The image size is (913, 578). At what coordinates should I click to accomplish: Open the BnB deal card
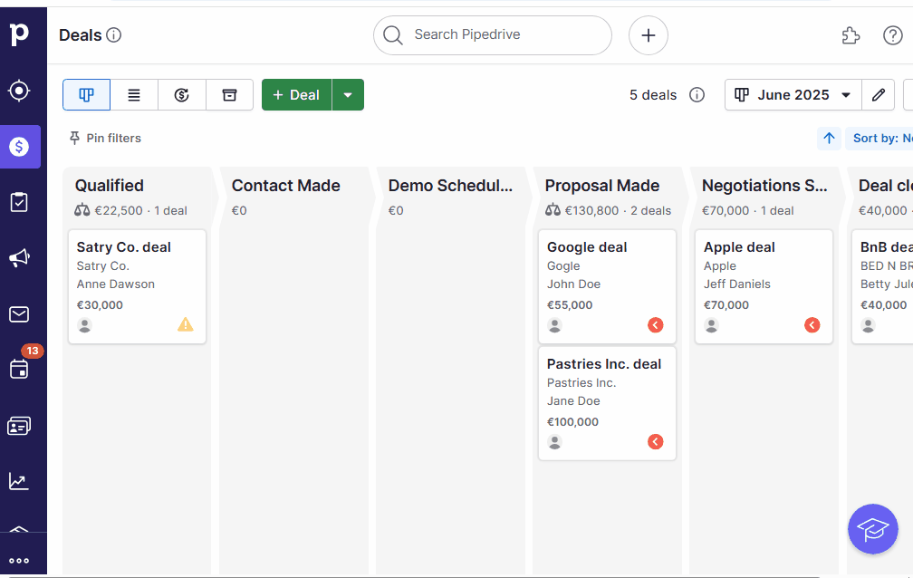coord(883,286)
